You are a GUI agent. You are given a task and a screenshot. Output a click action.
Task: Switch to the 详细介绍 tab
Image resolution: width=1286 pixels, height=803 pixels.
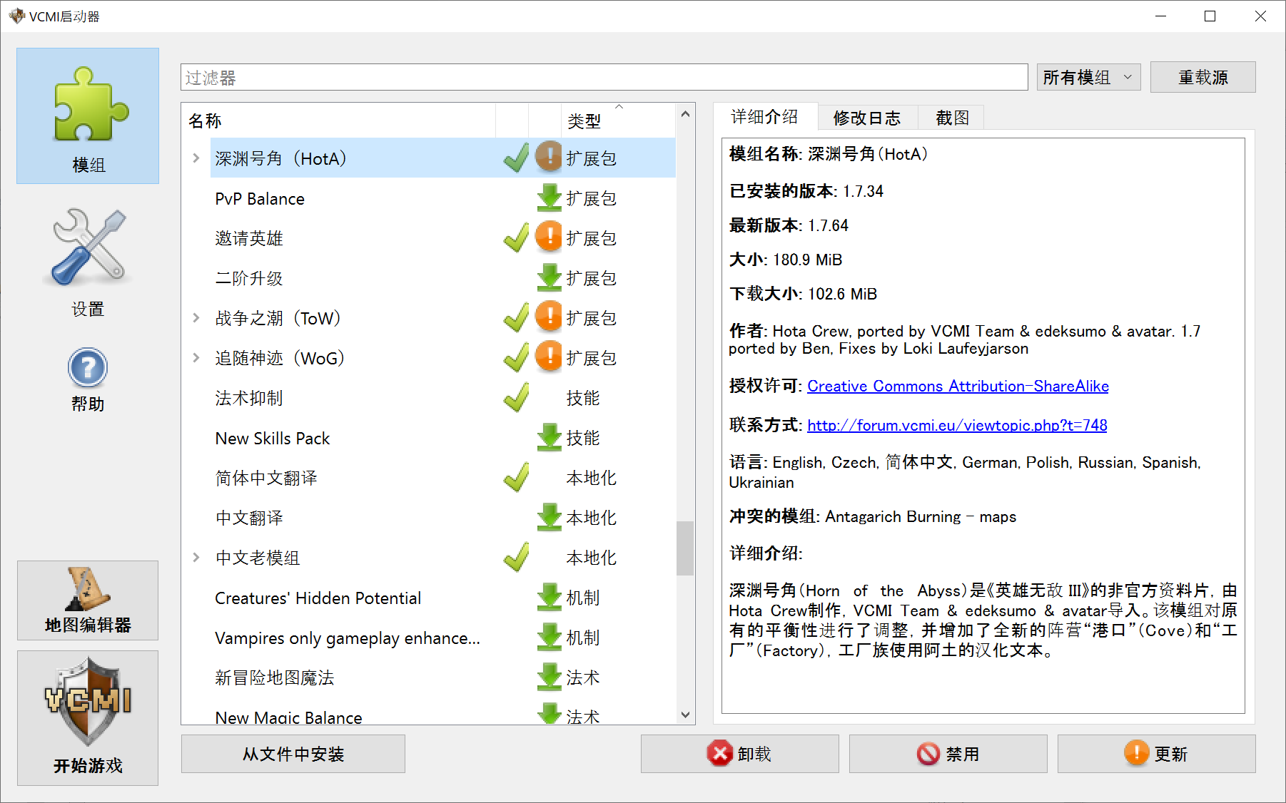coord(764,117)
